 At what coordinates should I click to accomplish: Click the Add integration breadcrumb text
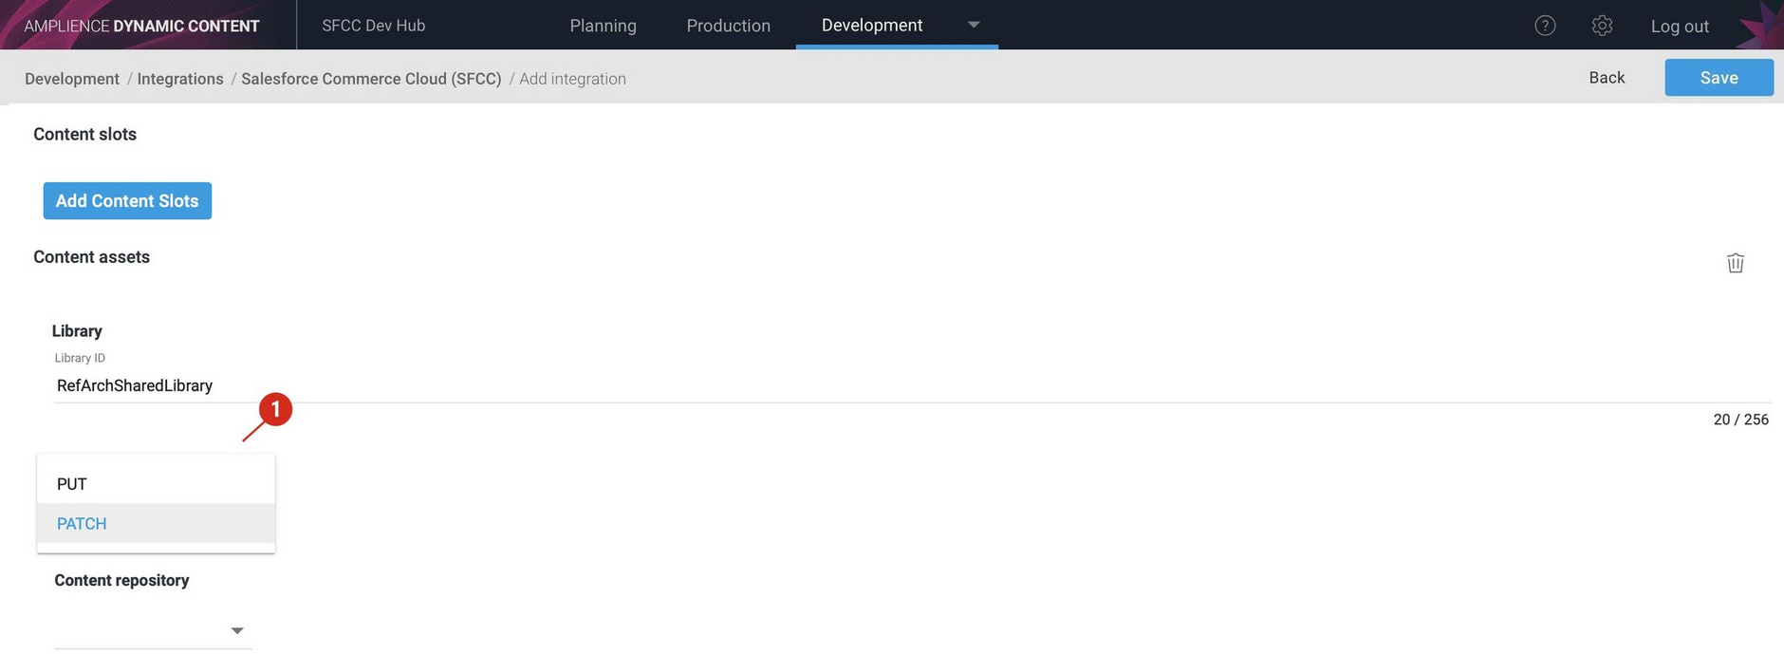pos(572,79)
